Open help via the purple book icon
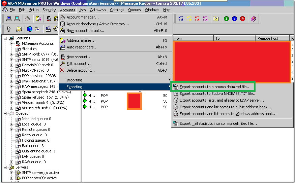Image resolution: width=295 pixels, height=183 pixels. point(254,19)
